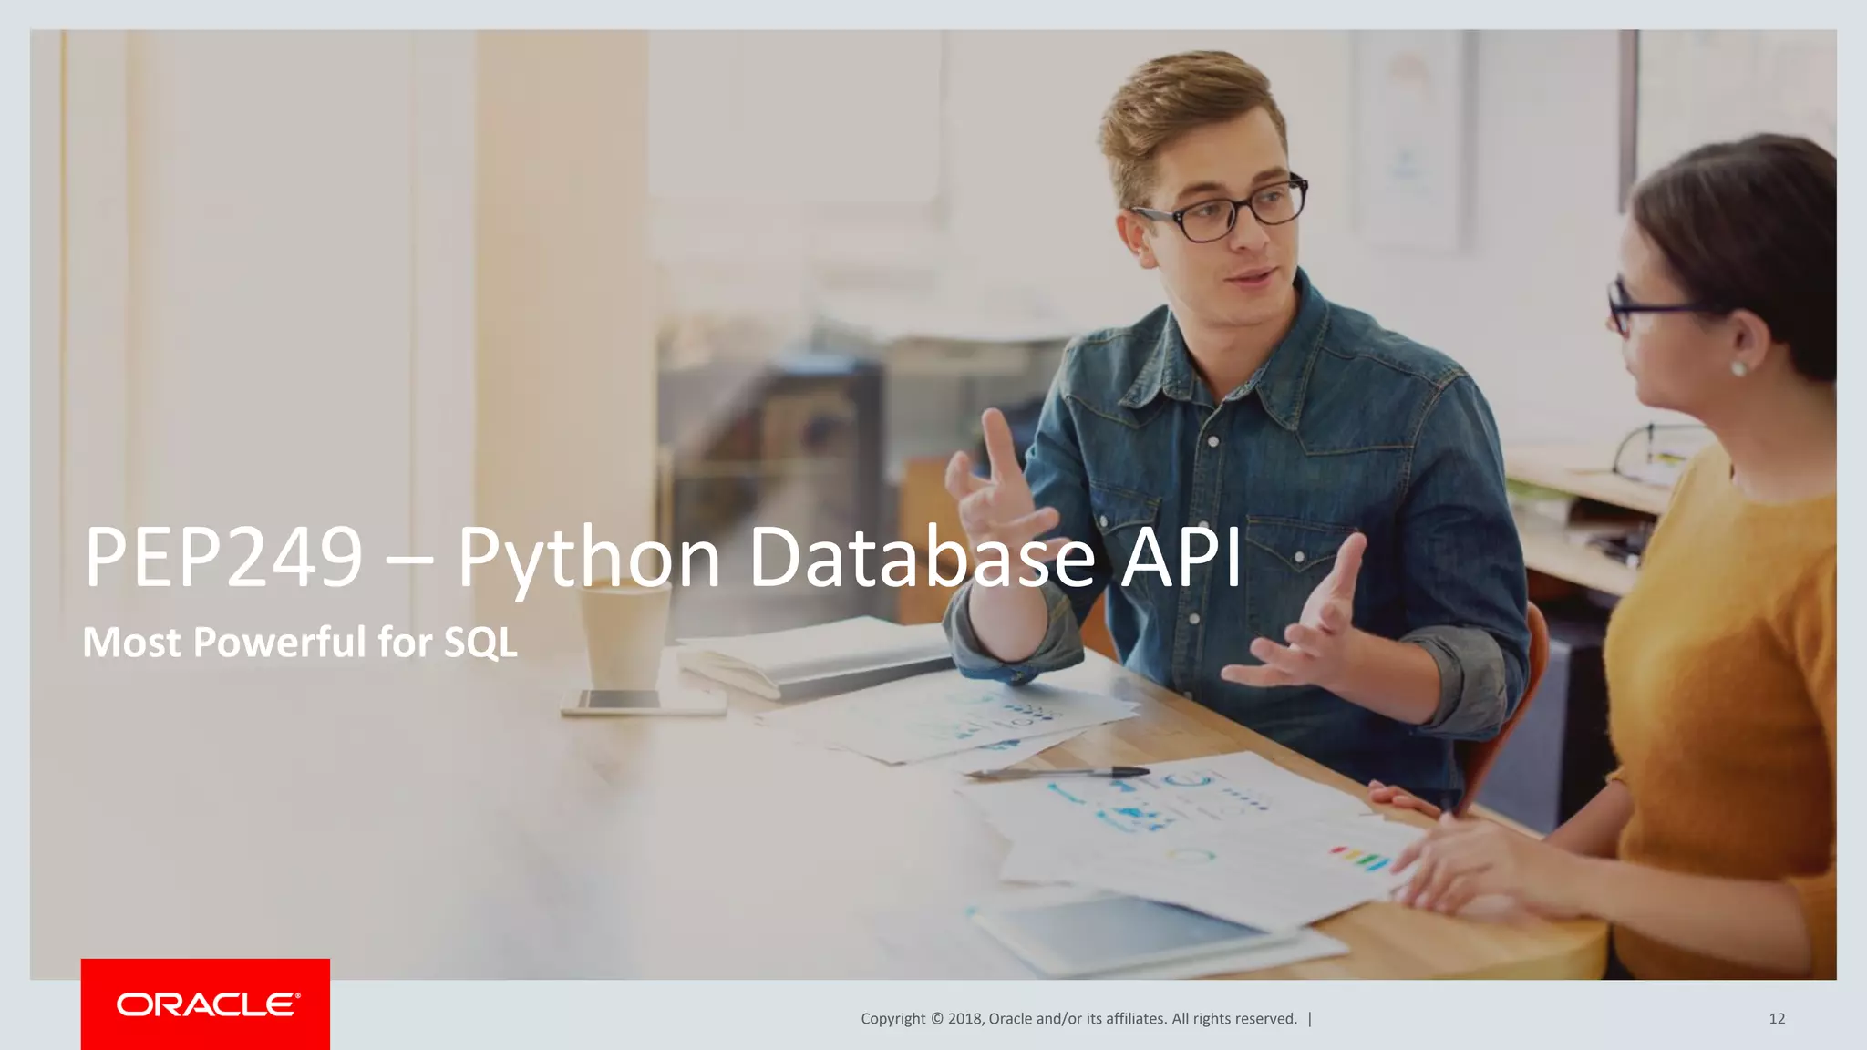Click the Most Powerful for SQL subtitle
1867x1050 pixels.
tap(300, 642)
